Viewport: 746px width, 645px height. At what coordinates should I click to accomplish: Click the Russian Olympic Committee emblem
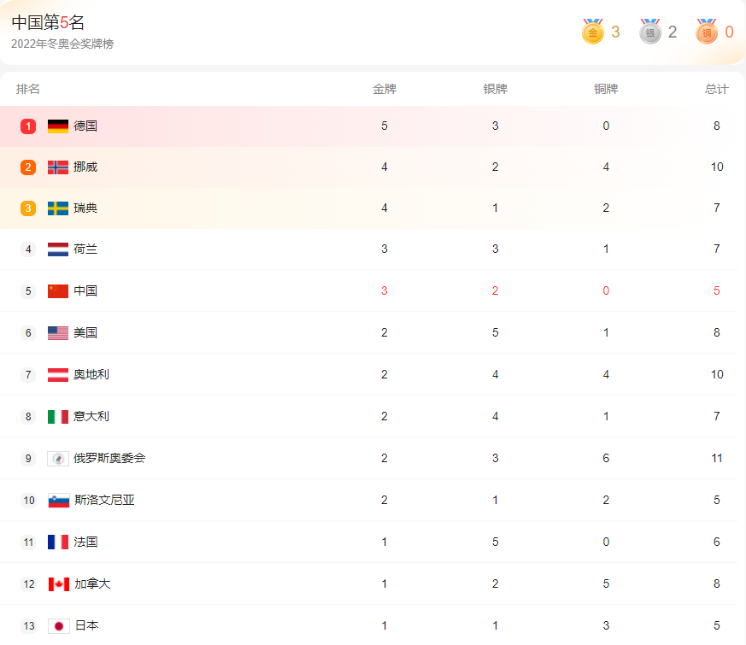click(58, 459)
